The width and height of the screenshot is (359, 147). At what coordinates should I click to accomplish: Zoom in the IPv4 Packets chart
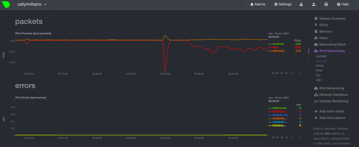(x=287, y=73)
